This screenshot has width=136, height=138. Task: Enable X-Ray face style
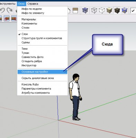(x=85, y=10)
